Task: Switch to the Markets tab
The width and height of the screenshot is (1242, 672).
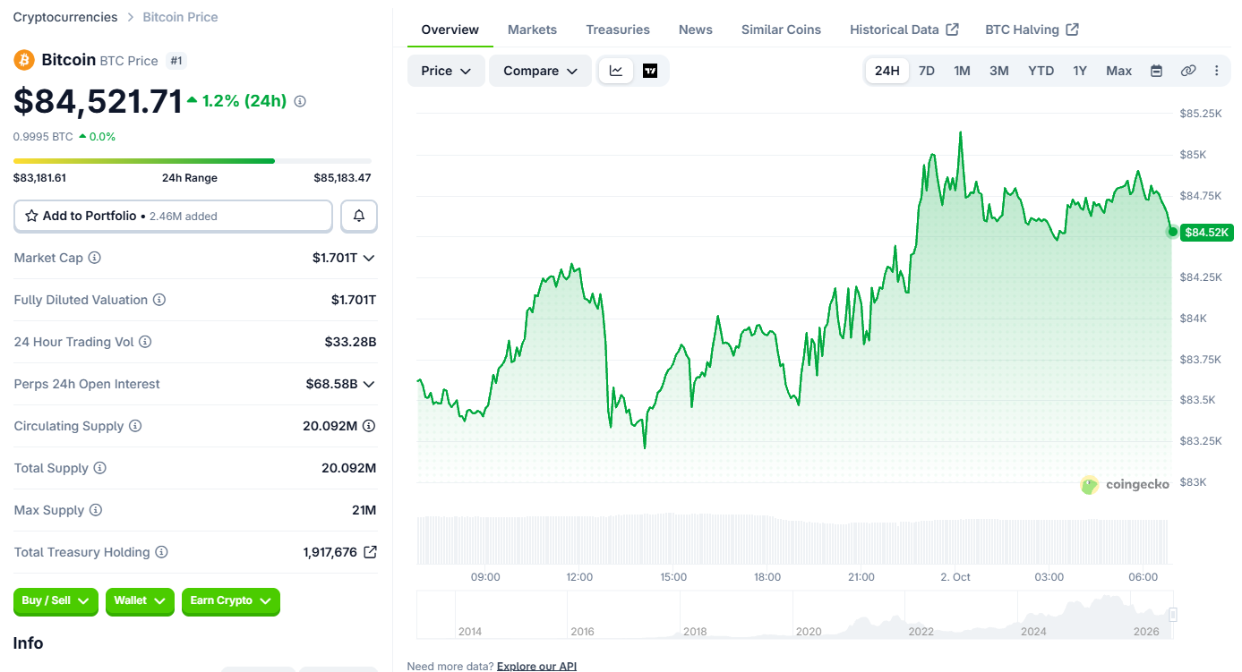Action: click(x=532, y=30)
